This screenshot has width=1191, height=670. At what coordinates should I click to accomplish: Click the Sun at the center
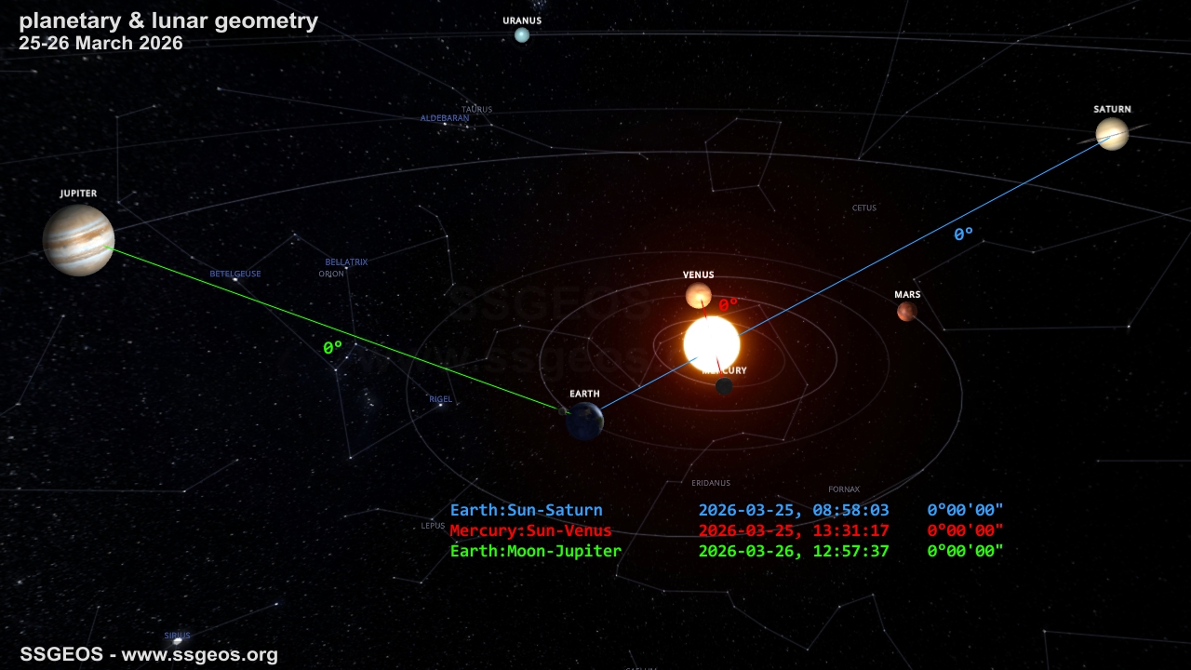711,343
